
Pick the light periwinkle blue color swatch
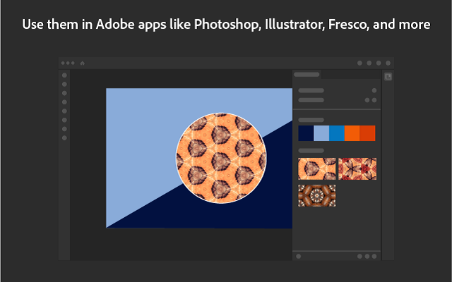click(321, 133)
